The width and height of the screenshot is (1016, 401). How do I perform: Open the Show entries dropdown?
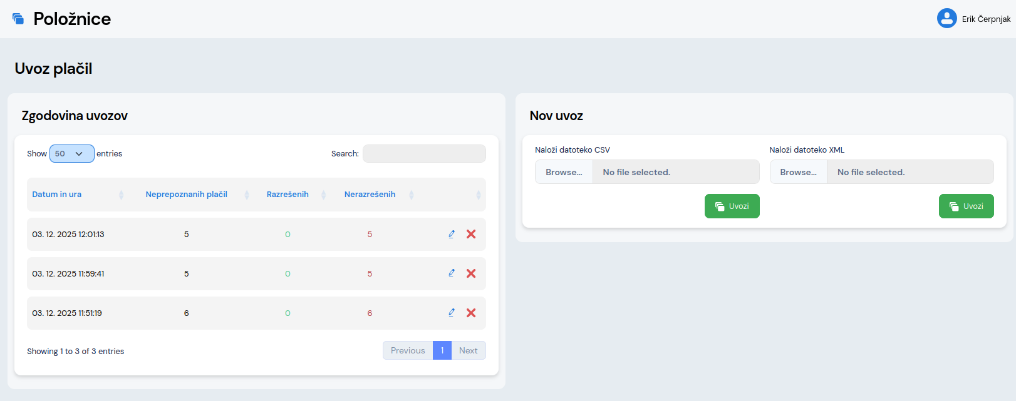tap(71, 153)
